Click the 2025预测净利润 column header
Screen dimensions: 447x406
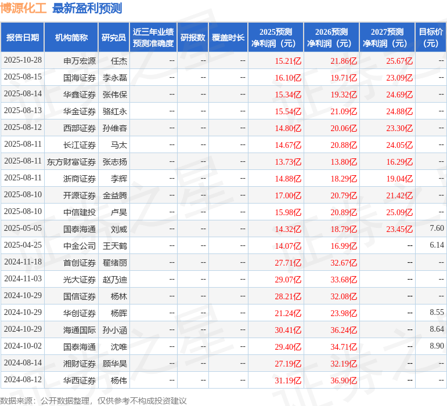click(276, 37)
